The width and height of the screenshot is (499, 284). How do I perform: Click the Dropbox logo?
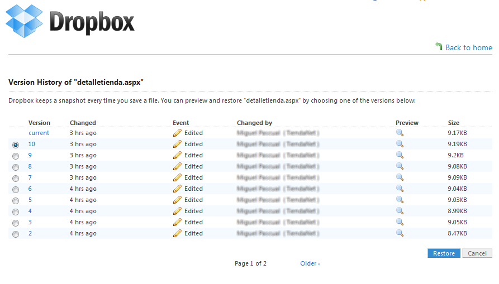[70, 21]
